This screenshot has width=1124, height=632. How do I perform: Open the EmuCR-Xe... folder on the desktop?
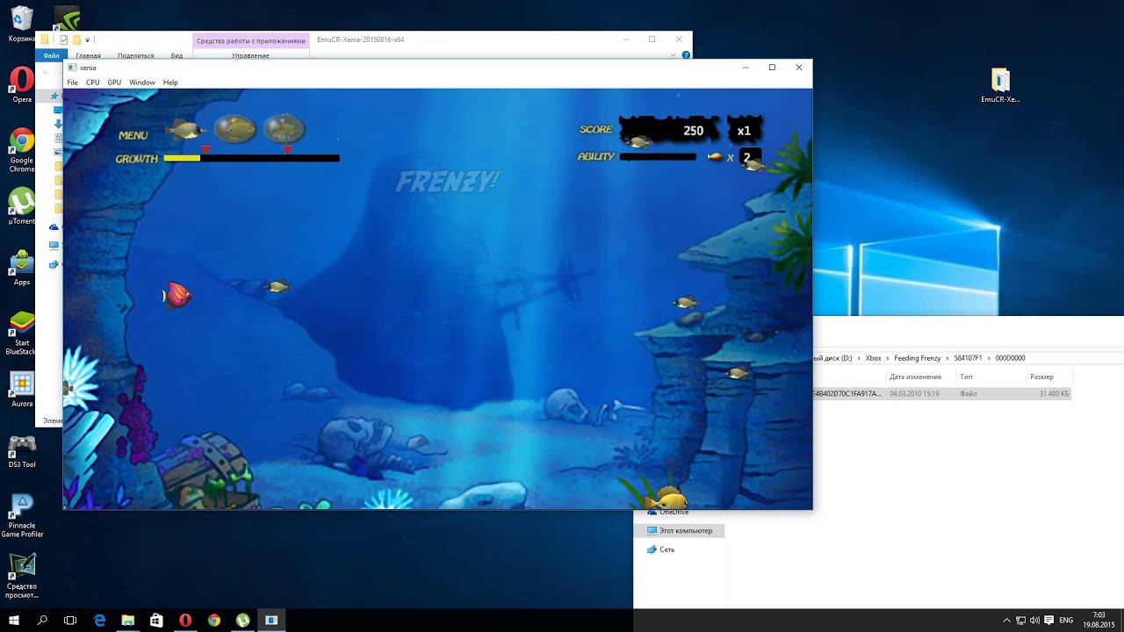[x=1000, y=85]
